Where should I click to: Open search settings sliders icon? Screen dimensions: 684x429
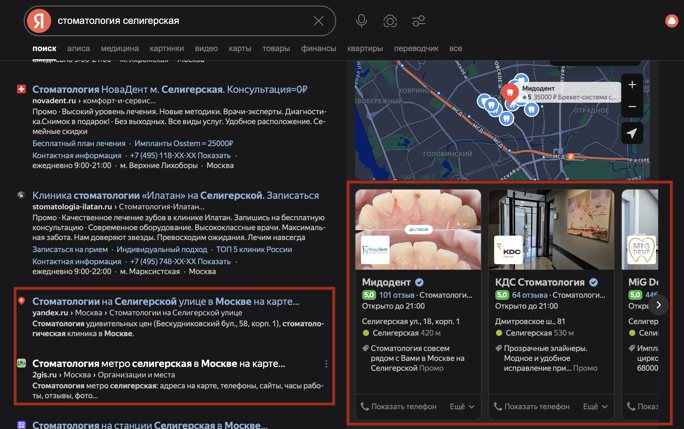[418, 21]
